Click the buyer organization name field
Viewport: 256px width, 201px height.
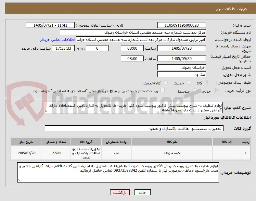pyautogui.click(x=133, y=32)
